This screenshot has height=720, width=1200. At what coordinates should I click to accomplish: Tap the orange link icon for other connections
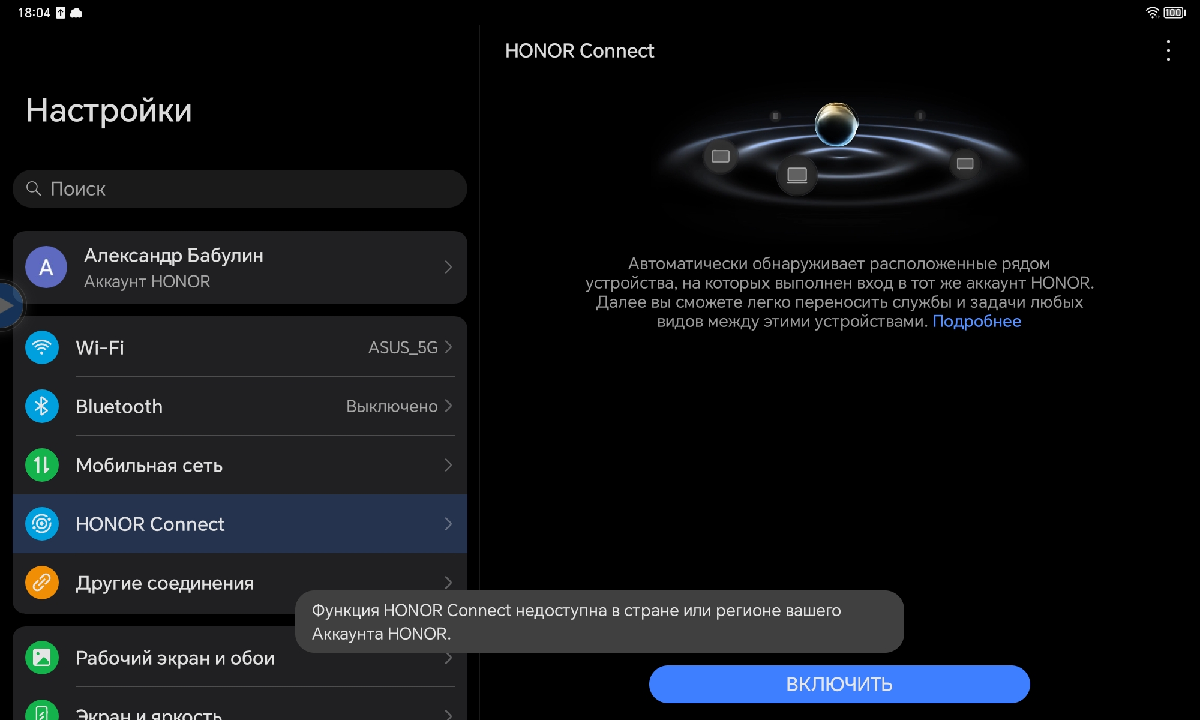[x=42, y=583]
